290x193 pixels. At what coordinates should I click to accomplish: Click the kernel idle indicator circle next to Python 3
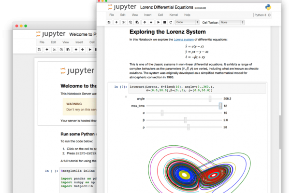269,15
